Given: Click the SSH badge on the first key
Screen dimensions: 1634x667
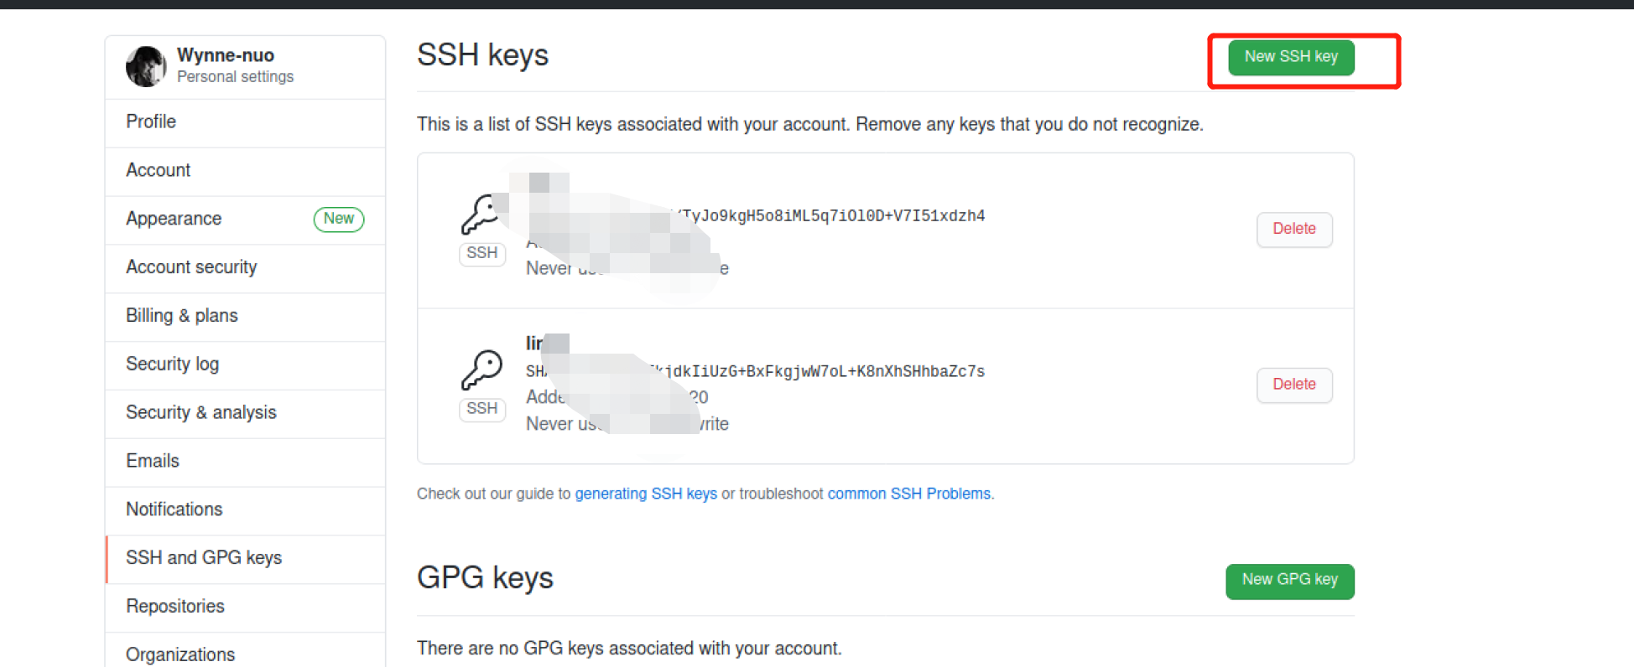Looking at the screenshot, I should (x=481, y=254).
